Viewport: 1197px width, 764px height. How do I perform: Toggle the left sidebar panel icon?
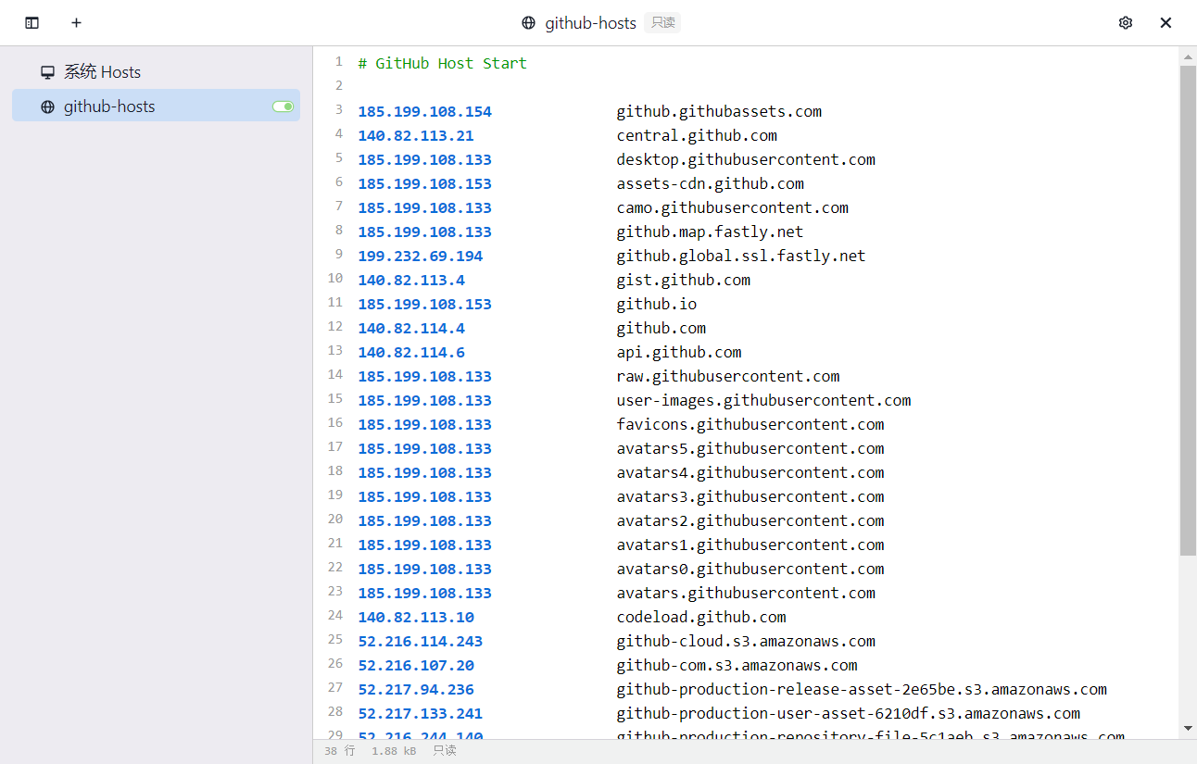[32, 23]
